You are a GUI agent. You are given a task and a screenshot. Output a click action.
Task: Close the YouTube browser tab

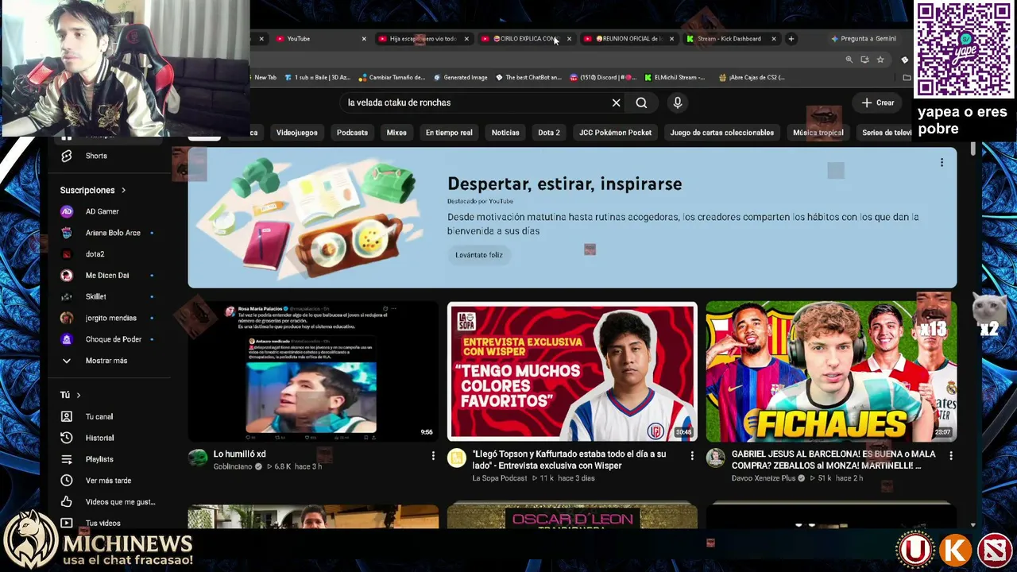coord(364,38)
